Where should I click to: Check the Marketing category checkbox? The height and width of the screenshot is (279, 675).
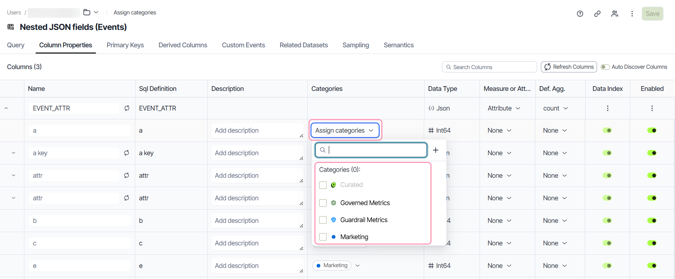point(323,237)
